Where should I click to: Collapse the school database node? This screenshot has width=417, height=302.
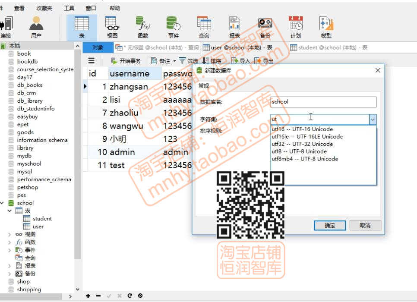click(x=2, y=203)
